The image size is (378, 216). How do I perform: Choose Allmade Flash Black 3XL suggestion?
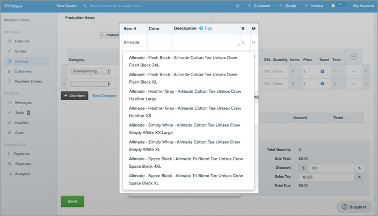(x=188, y=61)
